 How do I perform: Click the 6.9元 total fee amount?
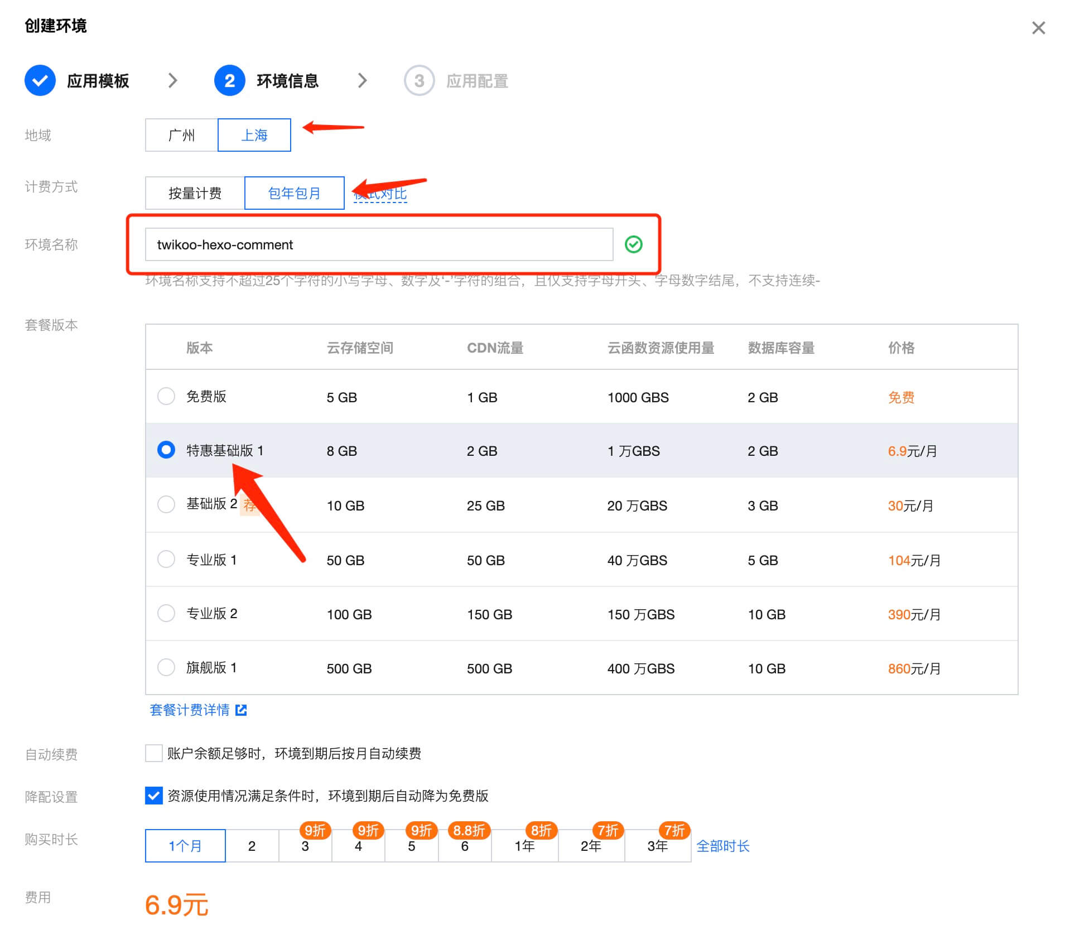pos(177,904)
